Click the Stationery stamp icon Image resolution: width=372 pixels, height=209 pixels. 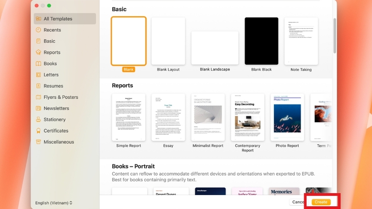pyautogui.click(x=39, y=119)
